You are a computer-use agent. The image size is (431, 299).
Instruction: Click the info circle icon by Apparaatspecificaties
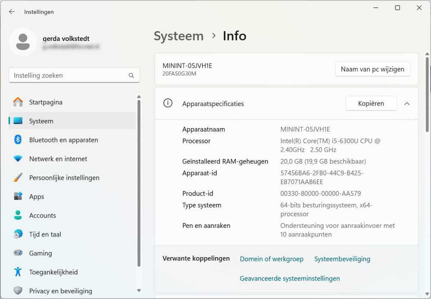168,103
